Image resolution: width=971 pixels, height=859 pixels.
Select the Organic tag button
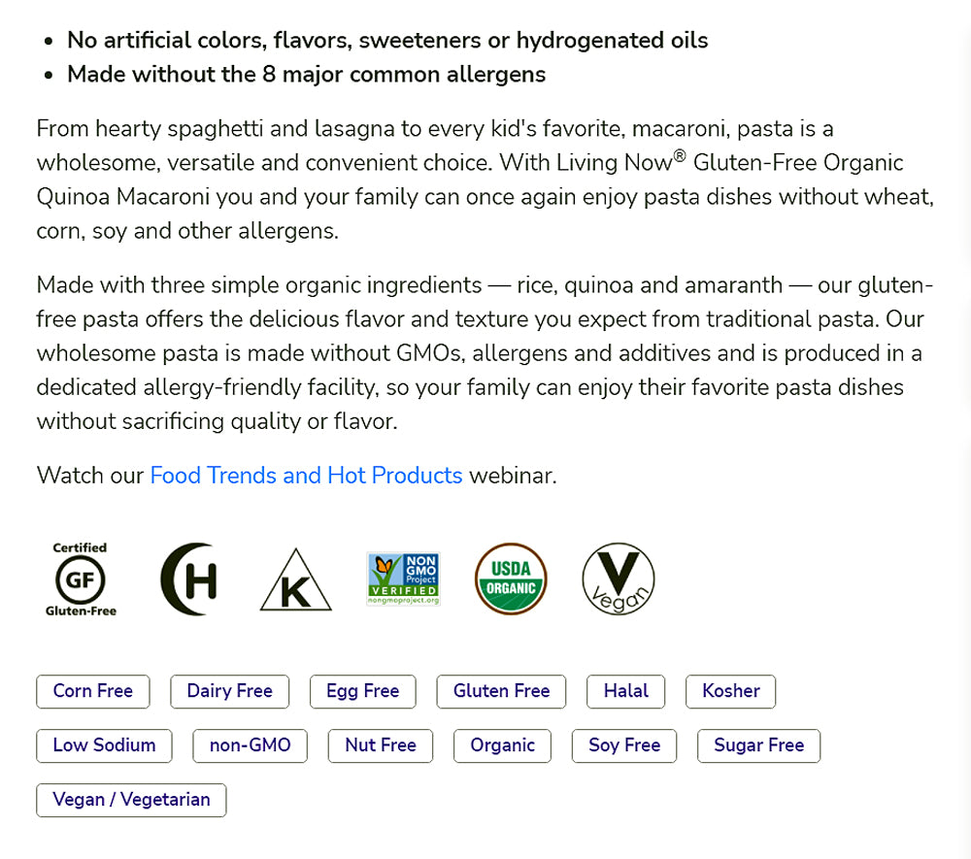click(x=502, y=745)
